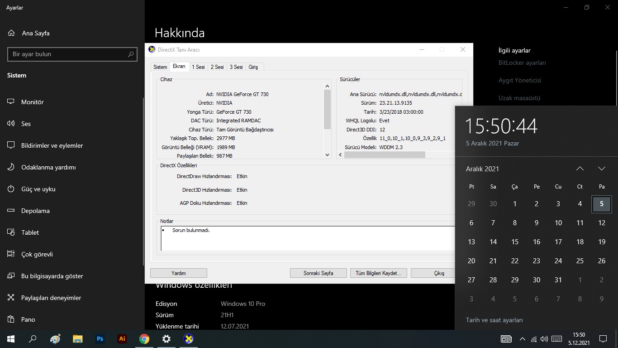Switch to the 2 Sesi tab
Image resolution: width=618 pixels, height=348 pixels.
pos(217,67)
